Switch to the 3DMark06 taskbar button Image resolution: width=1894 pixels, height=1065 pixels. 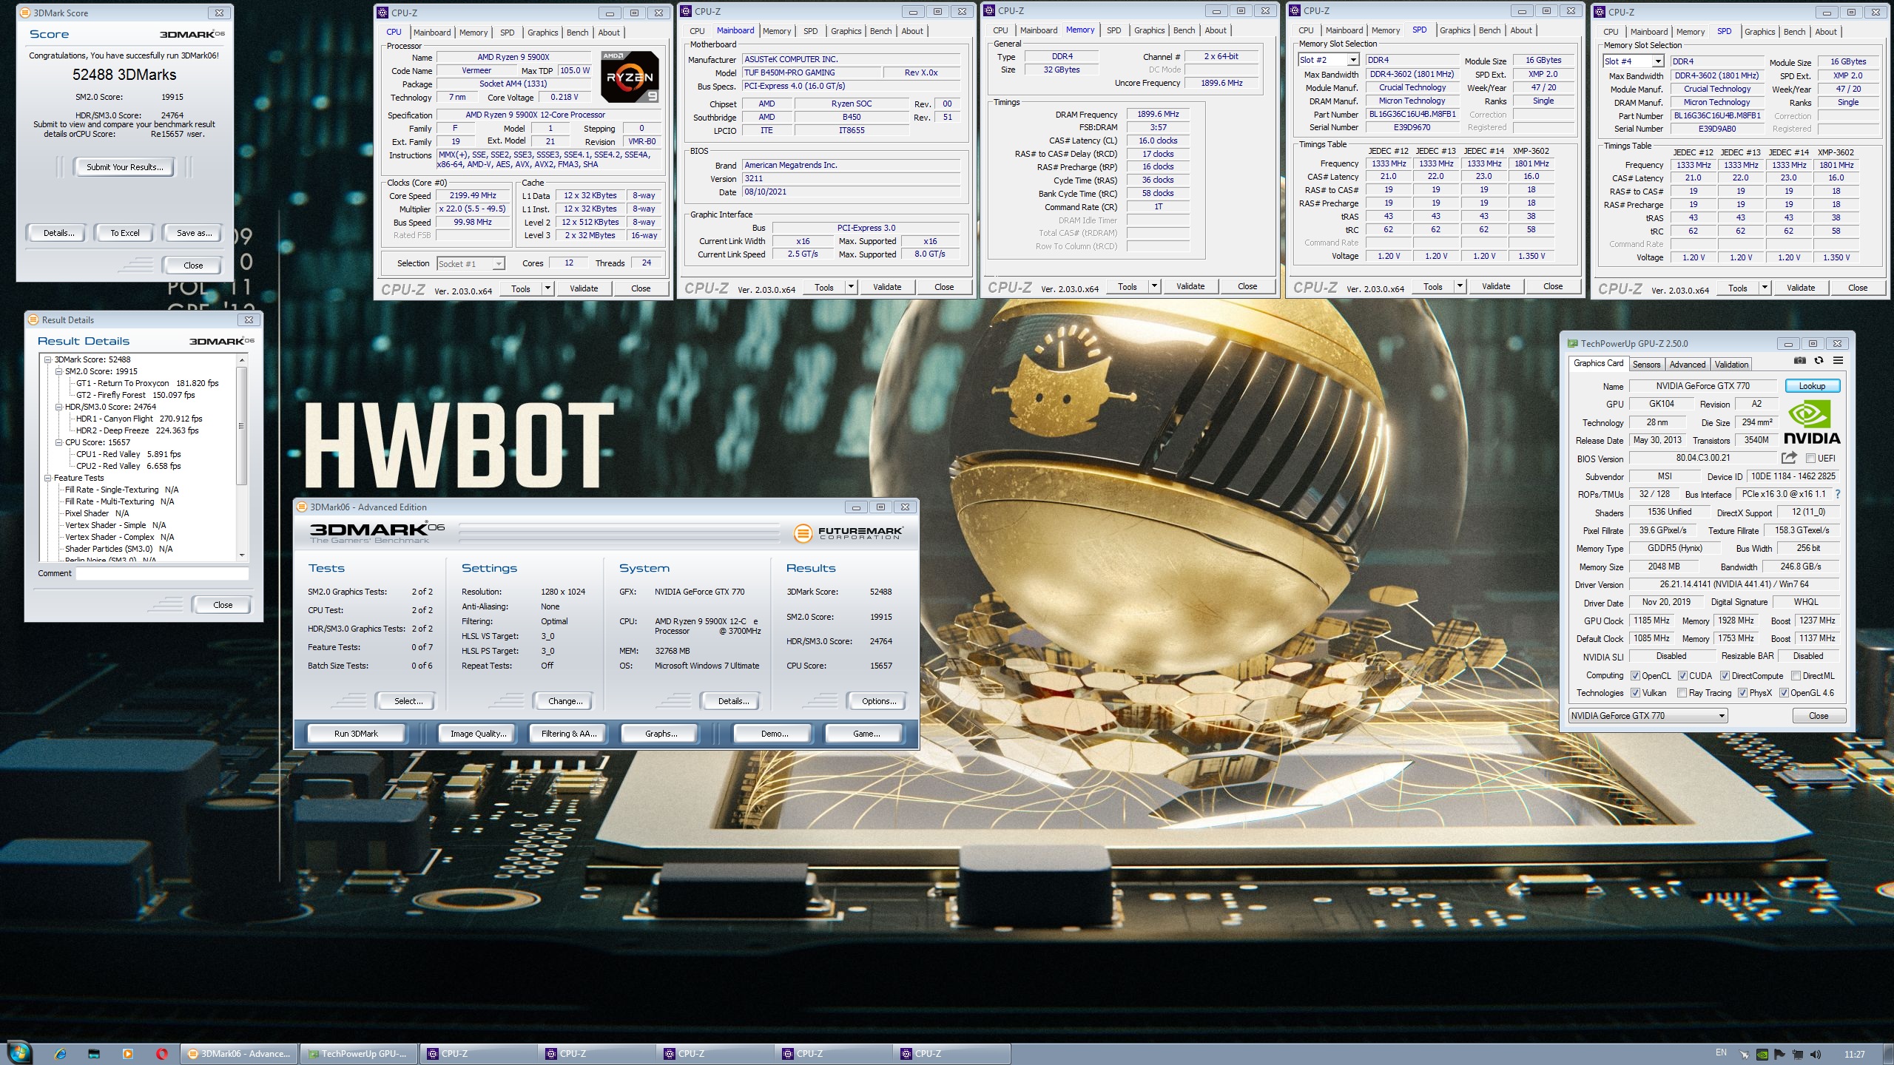[238, 1054]
